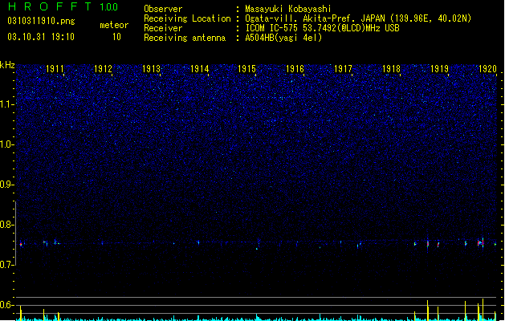505x321 pixels.
Task: Click the 1920 time axis label
Action: 487,69
